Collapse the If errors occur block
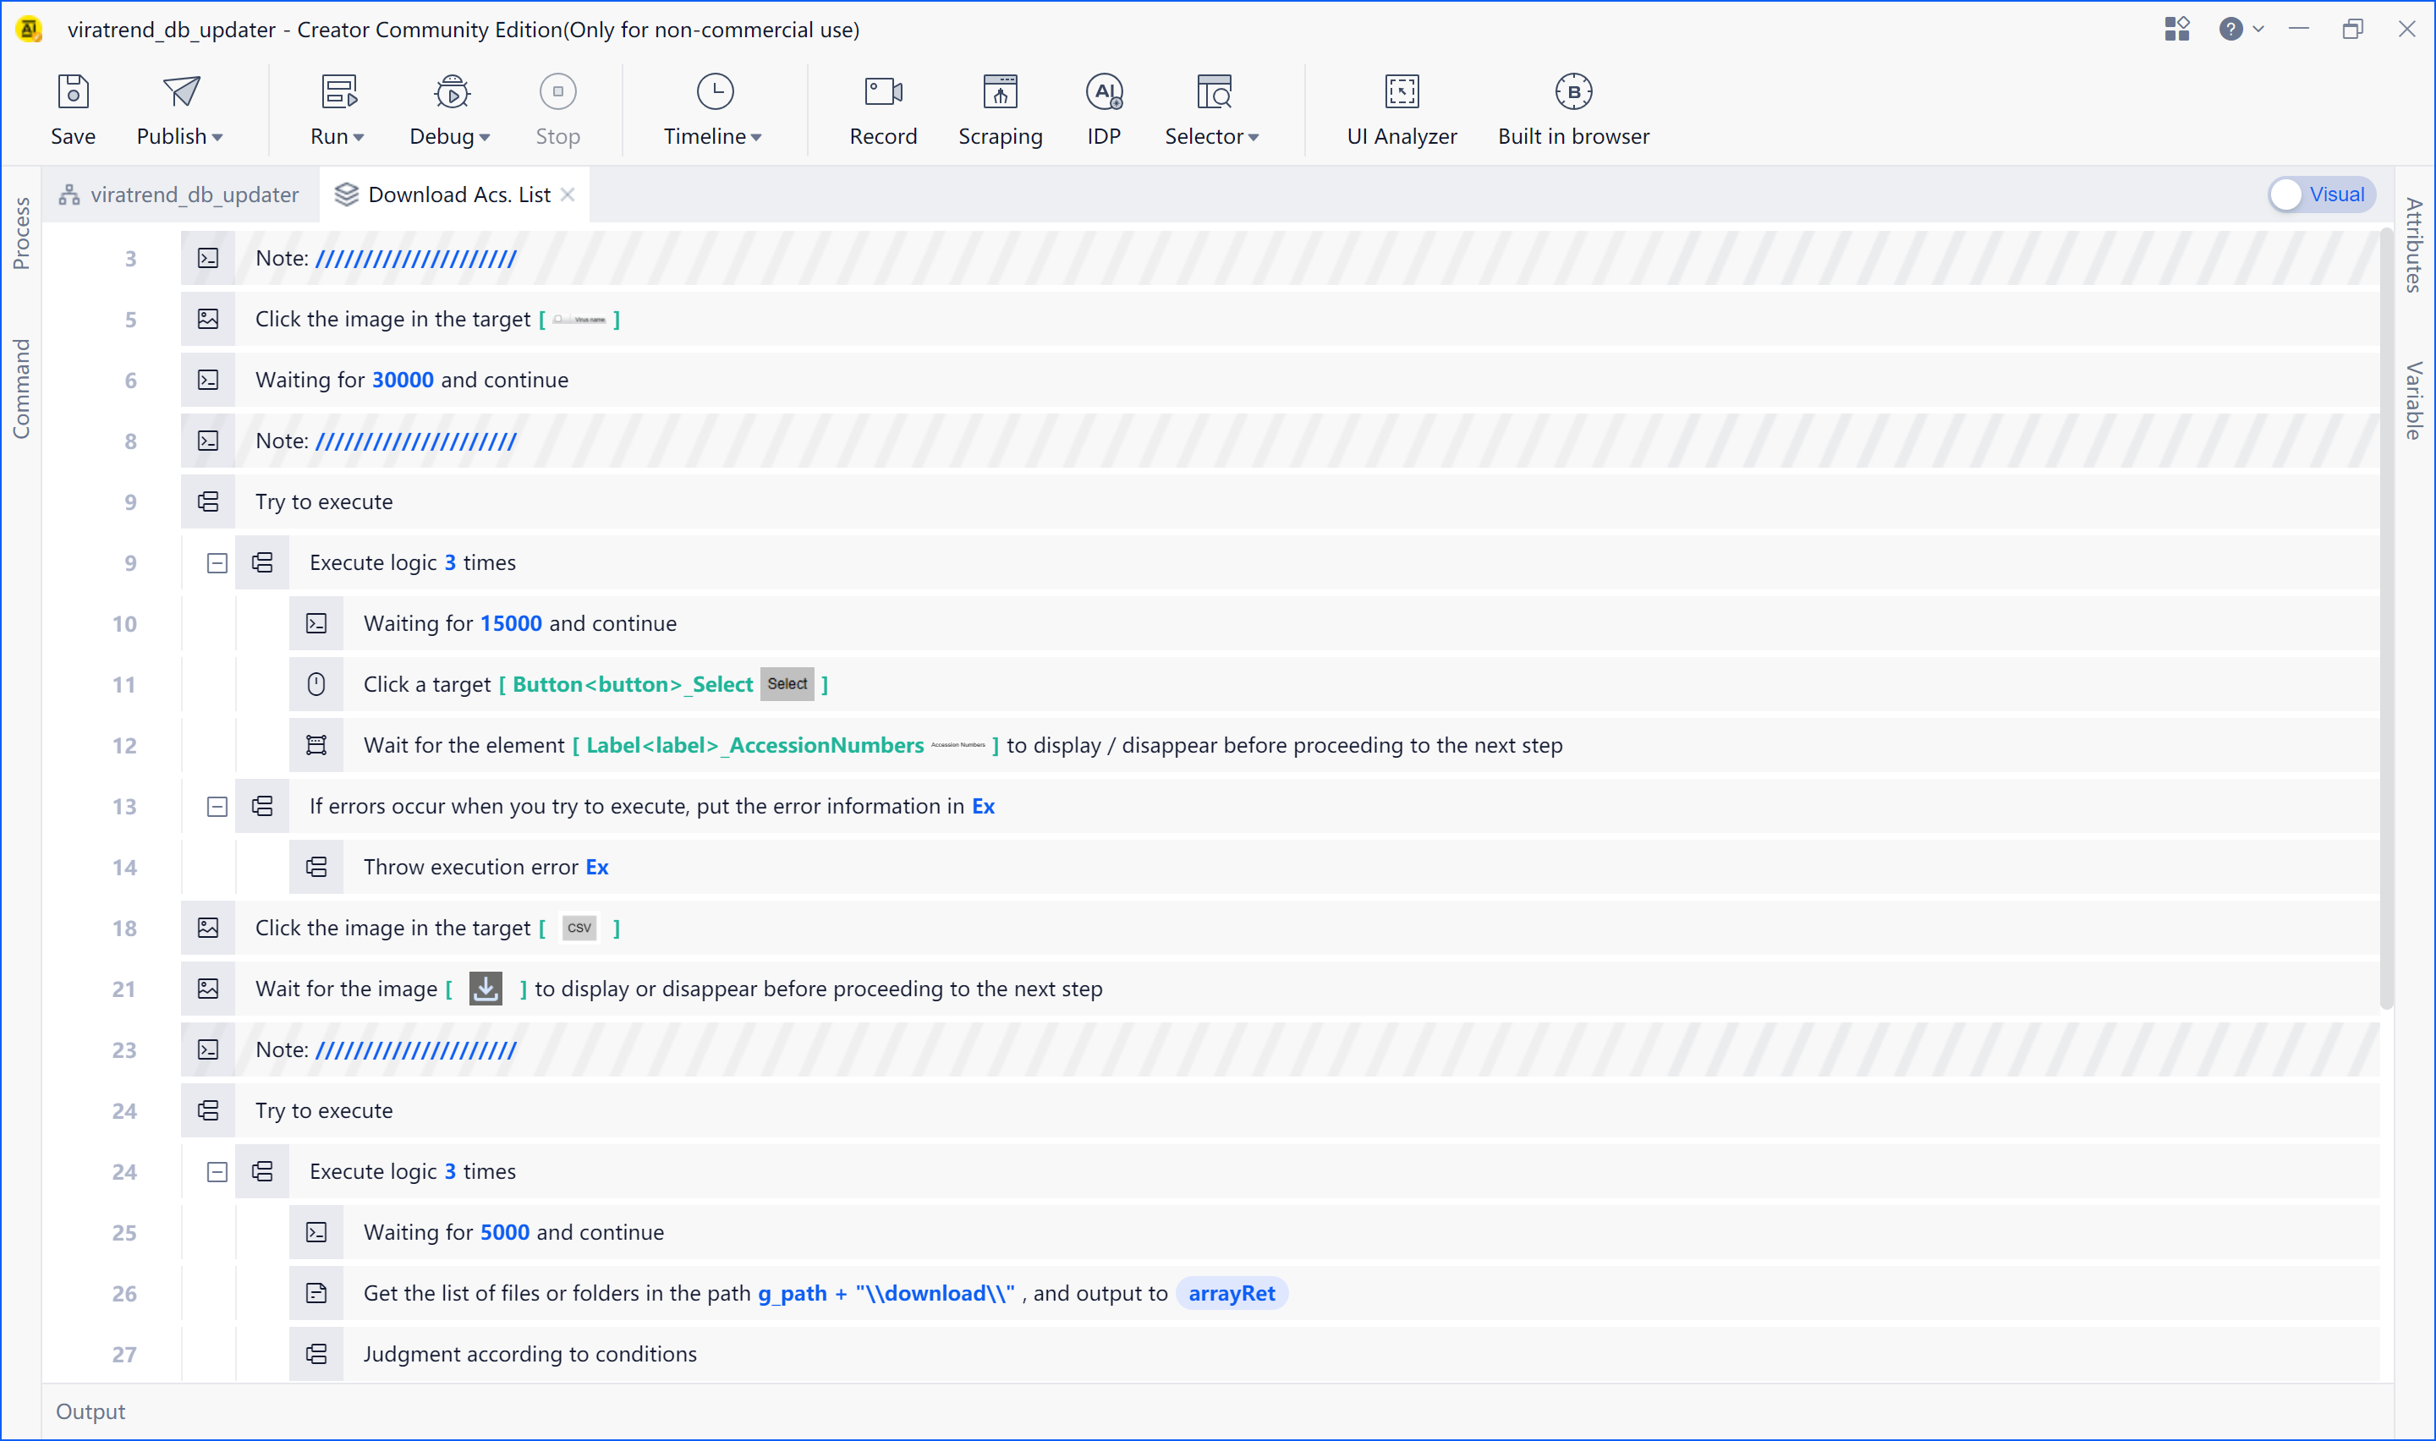This screenshot has height=1441, width=2436. click(x=217, y=807)
